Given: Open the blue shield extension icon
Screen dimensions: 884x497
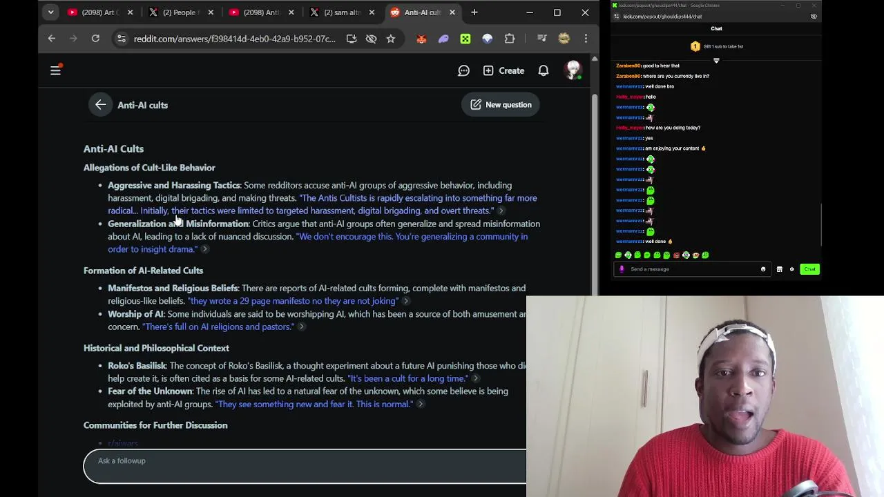Looking at the screenshot, I should [x=488, y=39].
